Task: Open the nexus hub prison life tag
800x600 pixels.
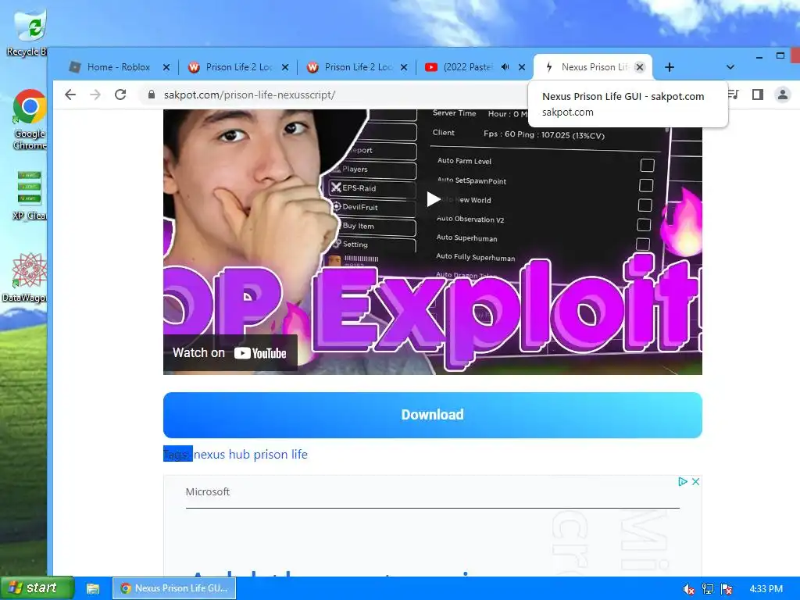Action: pyautogui.click(x=251, y=454)
